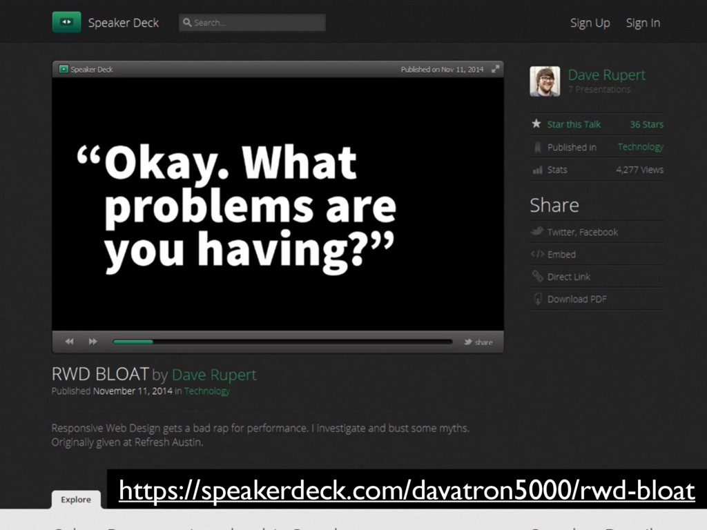Click the green Speaker Deck logo icon
Screen dimensions: 707x530
67,22
